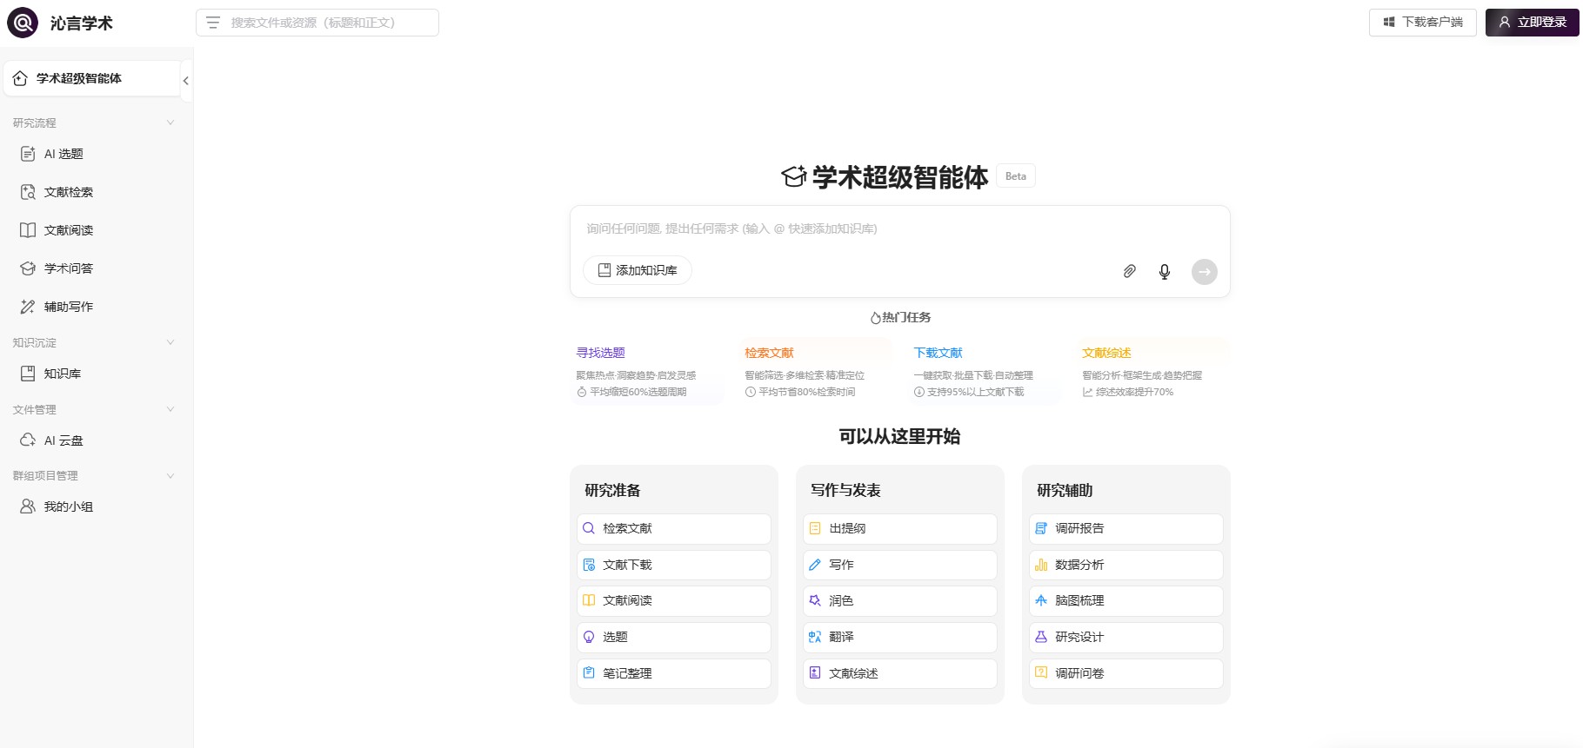Click 文献阅读 under 研究准备

click(x=674, y=601)
